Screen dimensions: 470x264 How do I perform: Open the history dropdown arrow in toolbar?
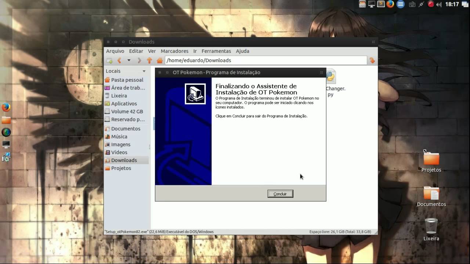tap(129, 60)
